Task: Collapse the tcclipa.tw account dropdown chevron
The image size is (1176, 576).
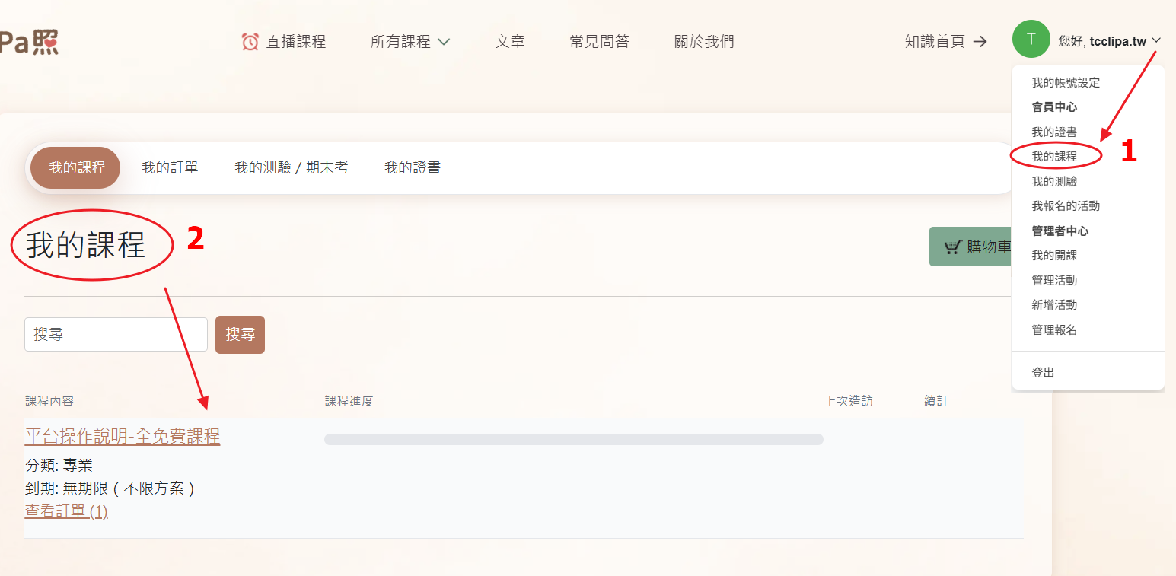Action: pos(1157,41)
